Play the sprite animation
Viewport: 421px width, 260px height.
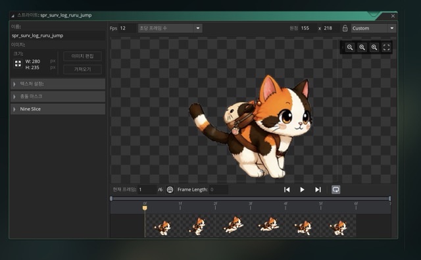(302, 190)
